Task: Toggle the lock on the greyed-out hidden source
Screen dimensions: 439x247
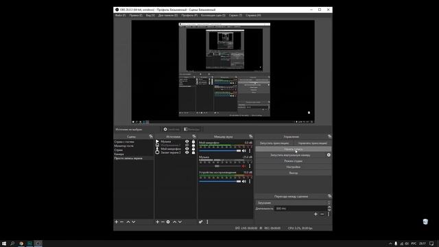Action: point(193,145)
